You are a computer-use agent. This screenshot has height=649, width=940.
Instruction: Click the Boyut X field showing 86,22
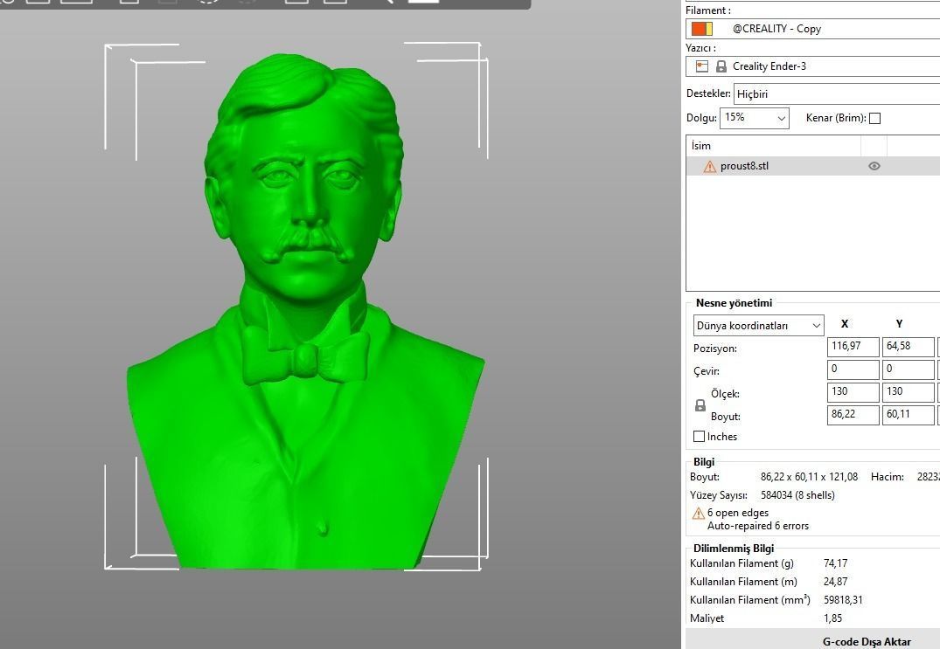point(853,415)
